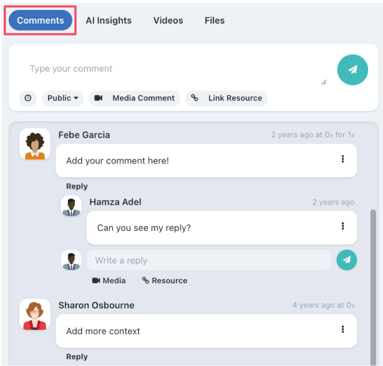Click the Media Comment button
The image size is (383, 366).
[x=135, y=98]
